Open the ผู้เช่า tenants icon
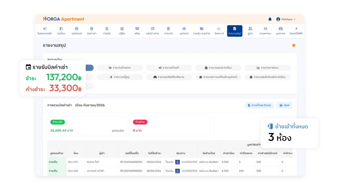The height and width of the screenshot is (190, 338). [x=250, y=29]
